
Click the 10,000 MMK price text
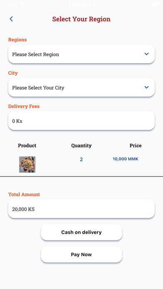coord(125,159)
